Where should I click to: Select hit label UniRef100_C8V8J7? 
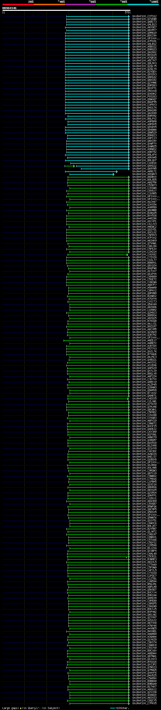(144, 191)
